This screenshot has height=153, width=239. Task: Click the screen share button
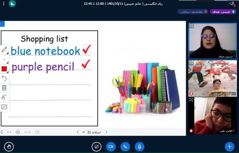tap(96, 146)
